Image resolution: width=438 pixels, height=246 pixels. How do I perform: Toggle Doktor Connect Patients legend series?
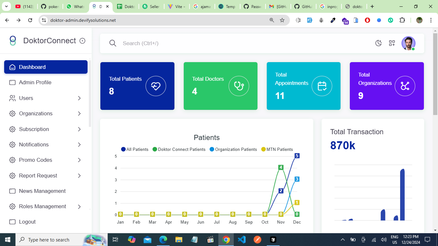[x=179, y=149]
